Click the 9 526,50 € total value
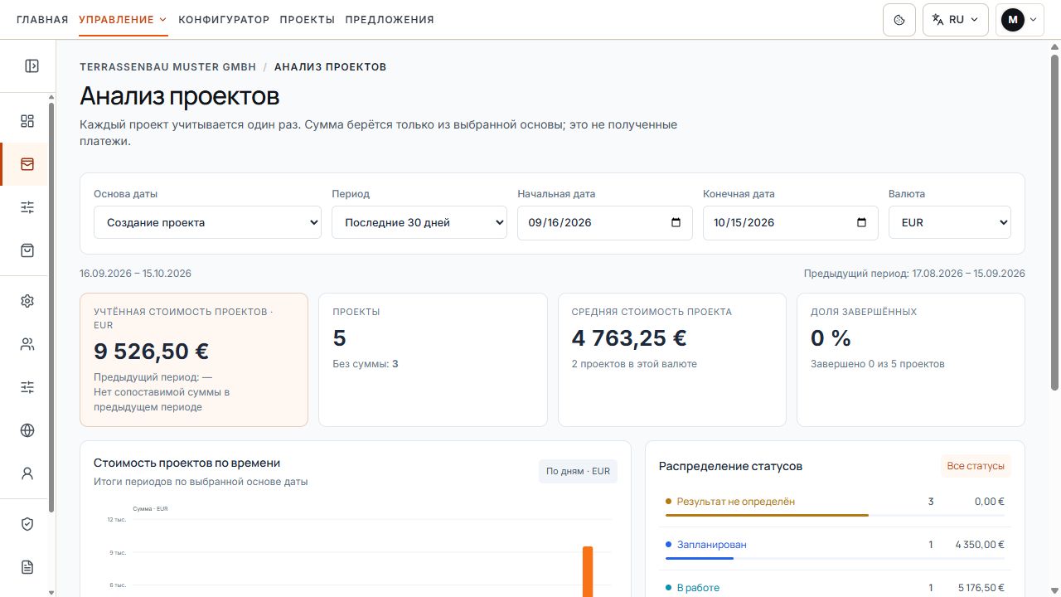The height and width of the screenshot is (597, 1061). [x=151, y=352]
